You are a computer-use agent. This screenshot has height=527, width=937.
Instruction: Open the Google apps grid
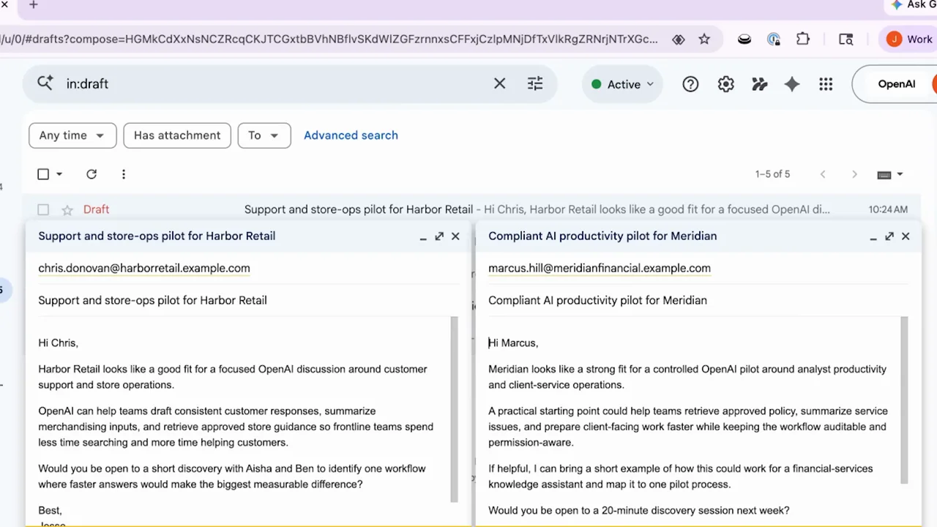pos(826,84)
